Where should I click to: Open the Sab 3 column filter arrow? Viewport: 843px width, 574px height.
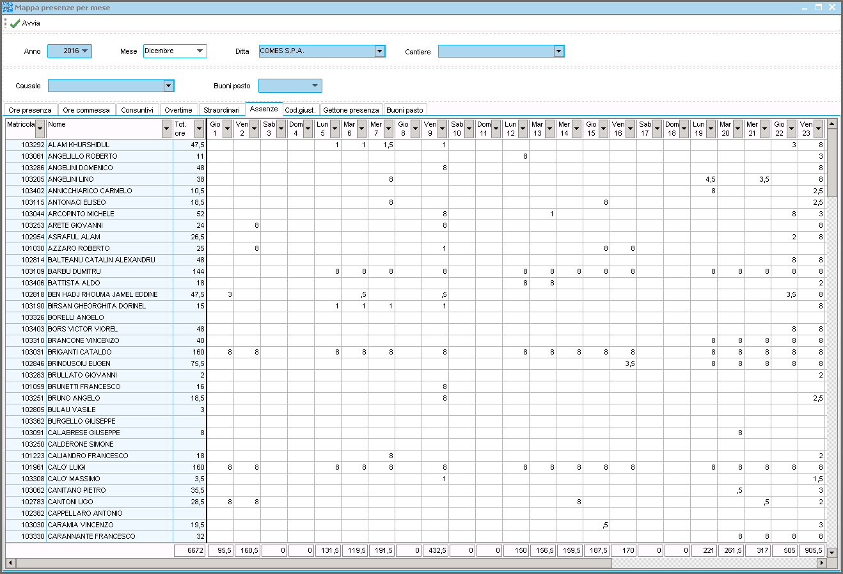pos(281,129)
